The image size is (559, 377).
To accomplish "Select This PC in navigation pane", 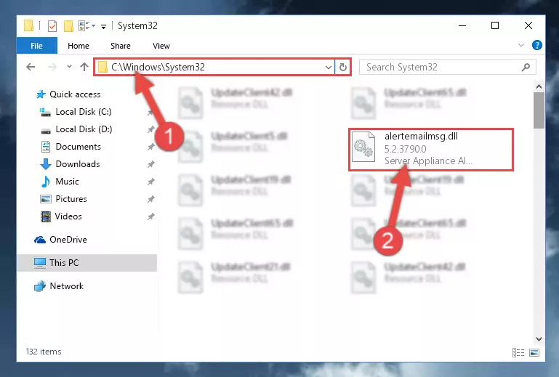I will pos(87,263).
